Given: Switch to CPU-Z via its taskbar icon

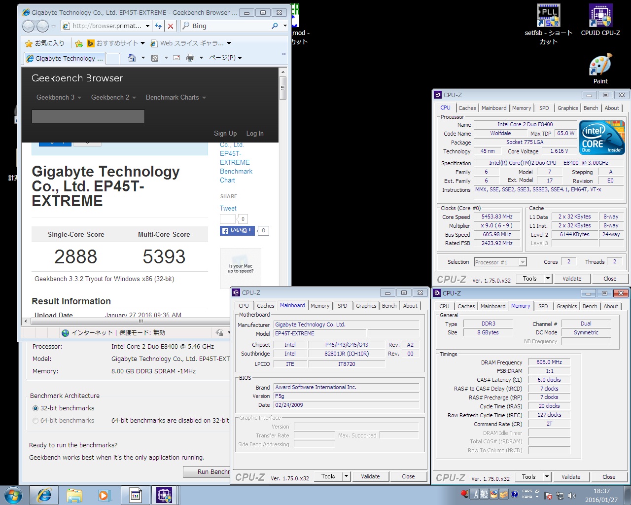Looking at the screenshot, I should [164, 495].
